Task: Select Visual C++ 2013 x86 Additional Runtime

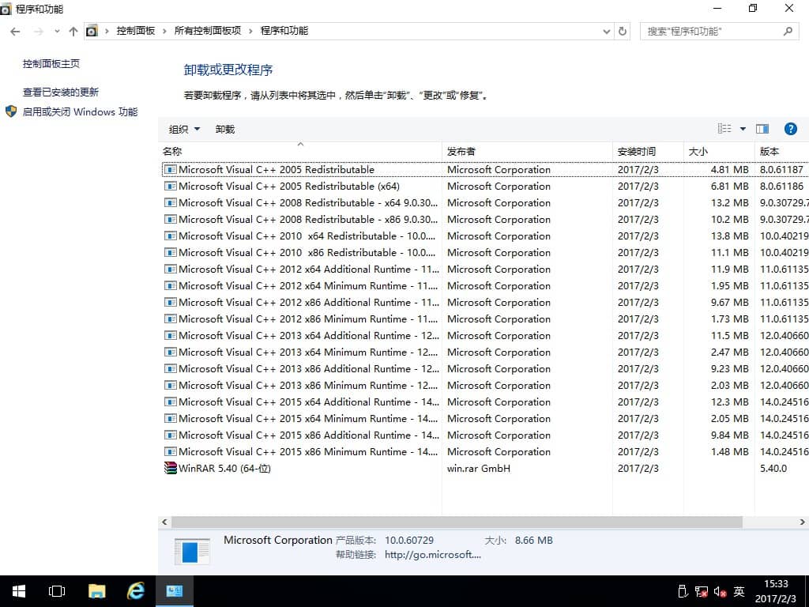Action: click(x=485, y=368)
